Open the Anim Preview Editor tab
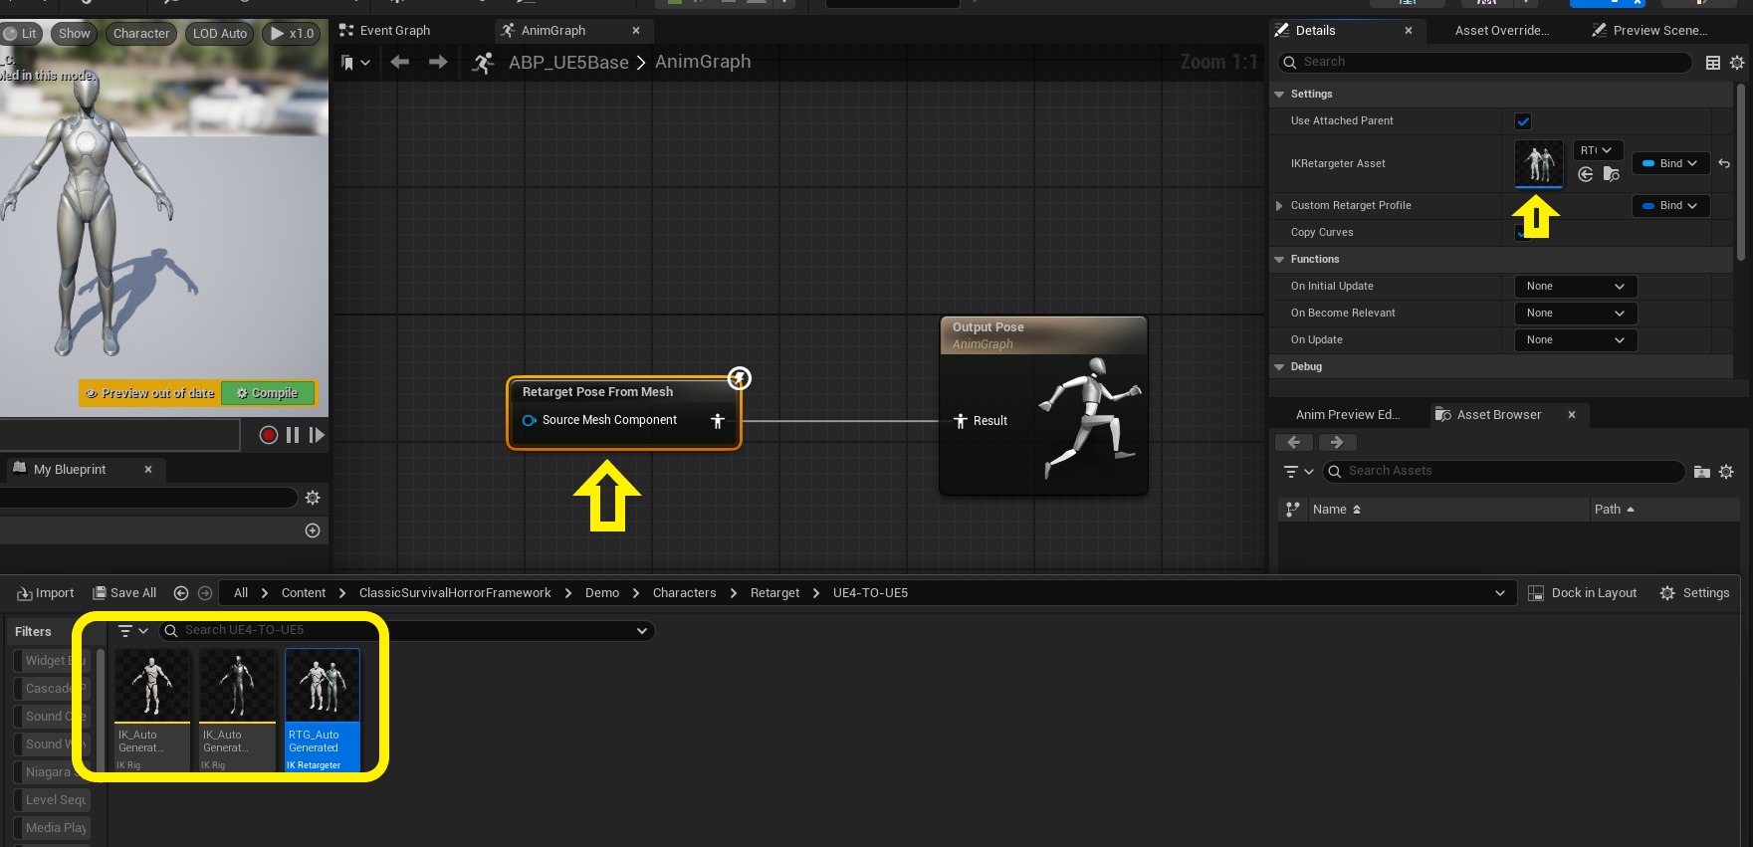 [1347, 415]
